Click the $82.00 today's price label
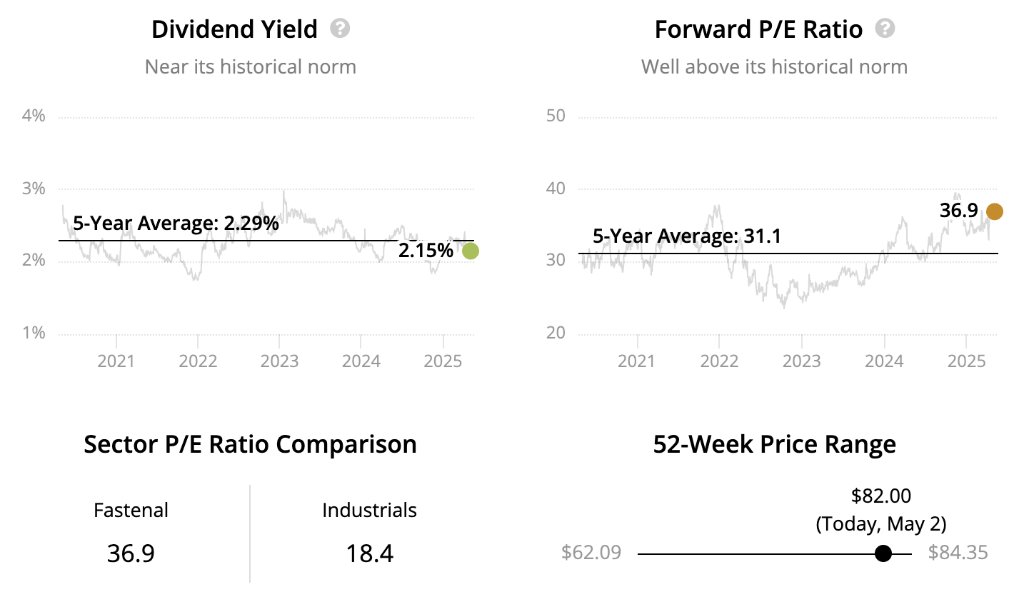The image size is (1014, 597). click(x=881, y=496)
